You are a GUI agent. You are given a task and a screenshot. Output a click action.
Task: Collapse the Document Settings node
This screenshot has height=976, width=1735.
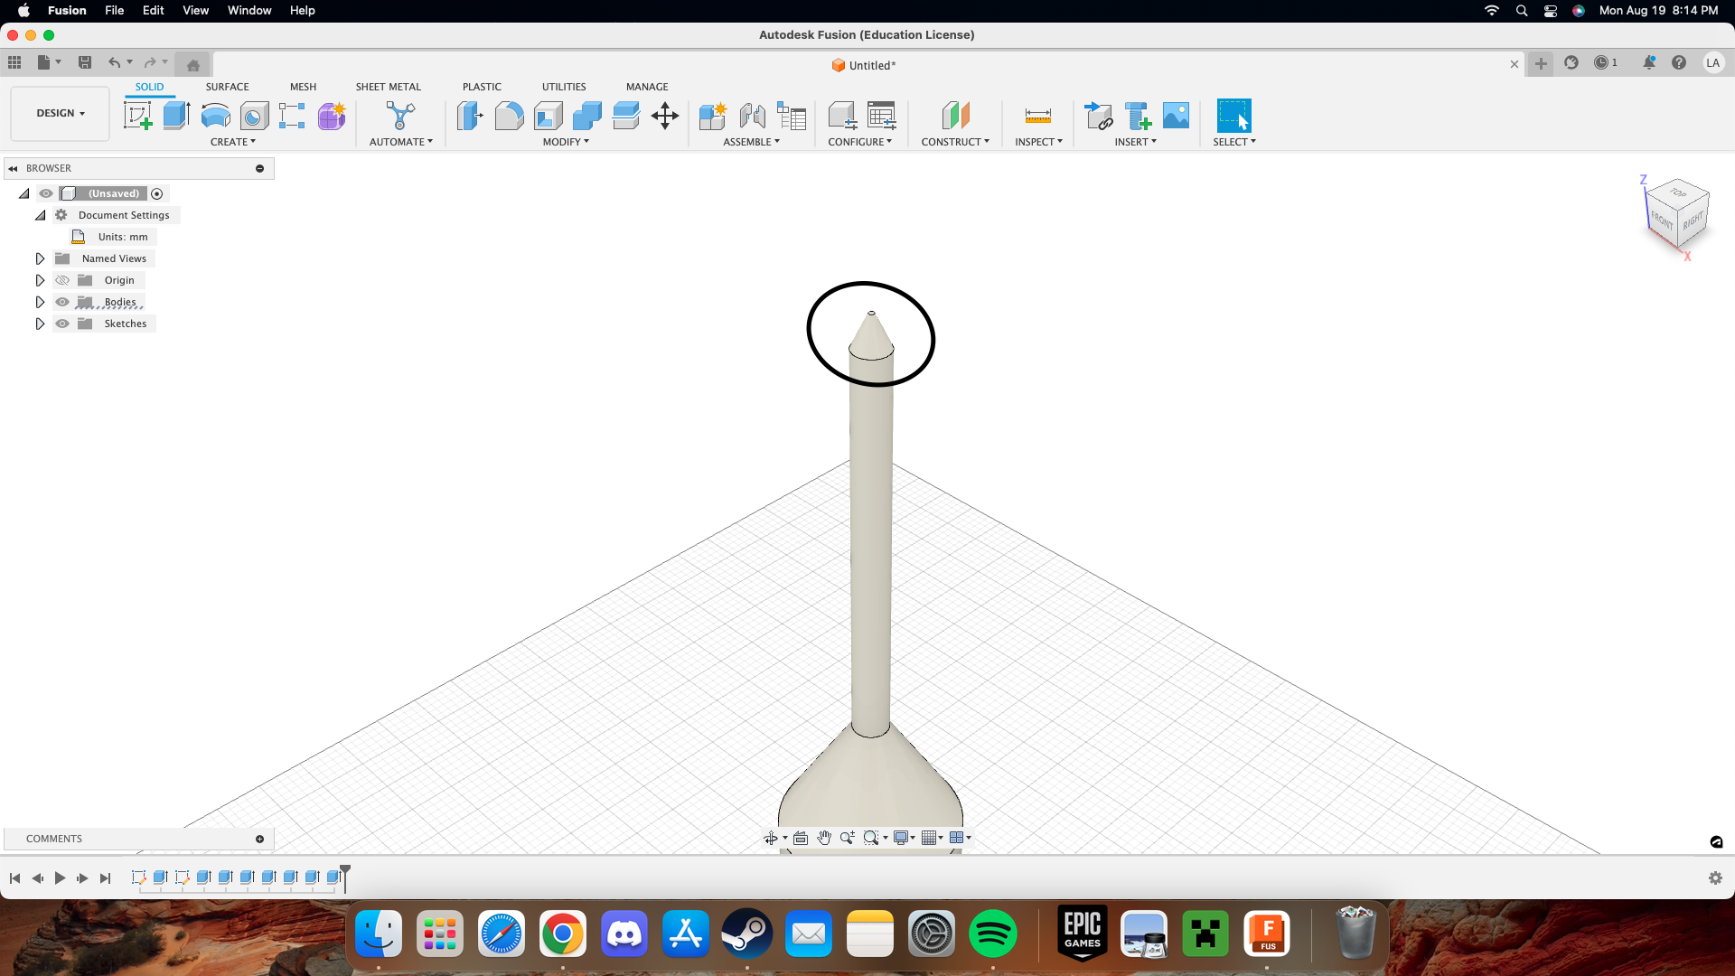pos(40,215)
